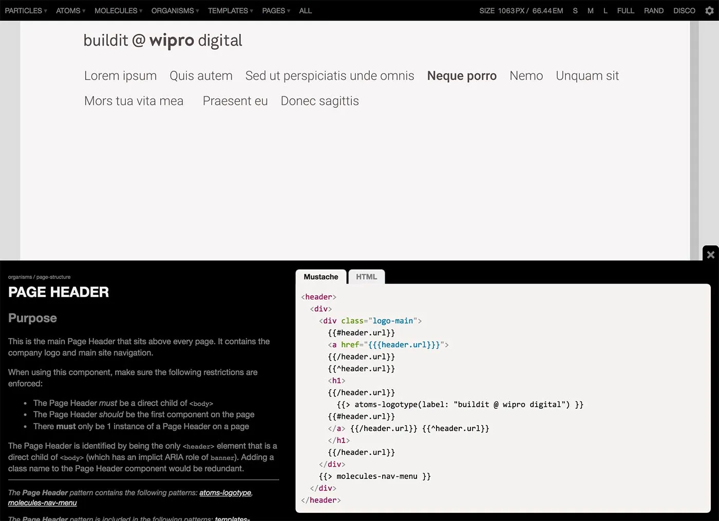Click the ALL menu item
Screen dimensions: 719x521
305,10
